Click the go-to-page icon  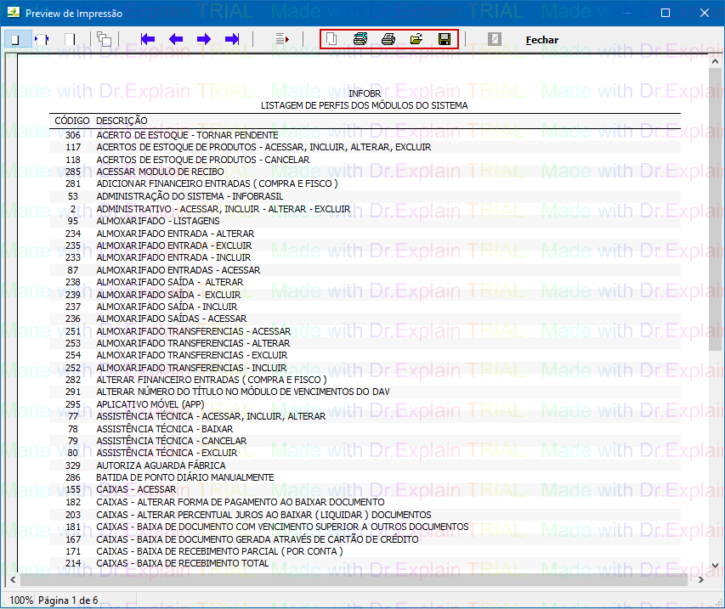coord(283,39)
